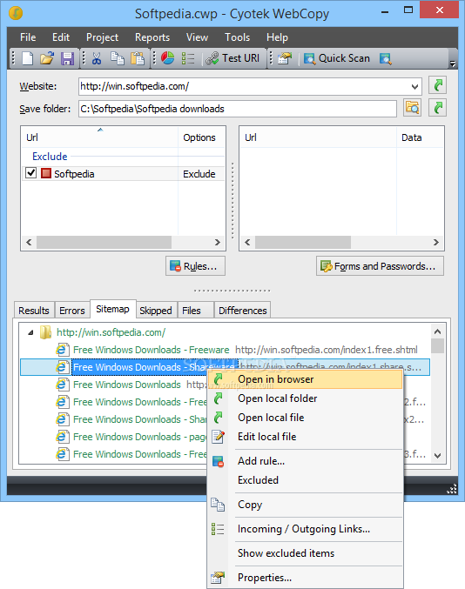Choose Edit local file menu item
The height and width of the screenshot is (589, 465).
[x=306, y=437]
